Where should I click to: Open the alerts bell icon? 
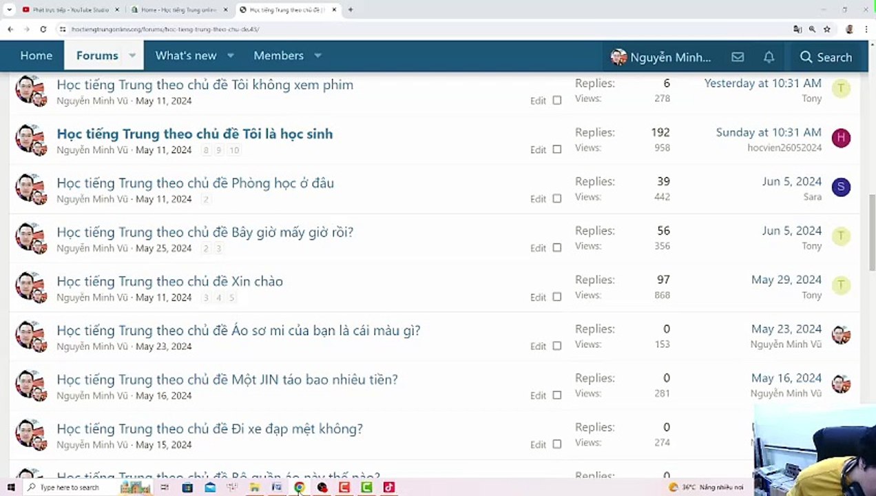pyautogui.click(x=769, y=57)
